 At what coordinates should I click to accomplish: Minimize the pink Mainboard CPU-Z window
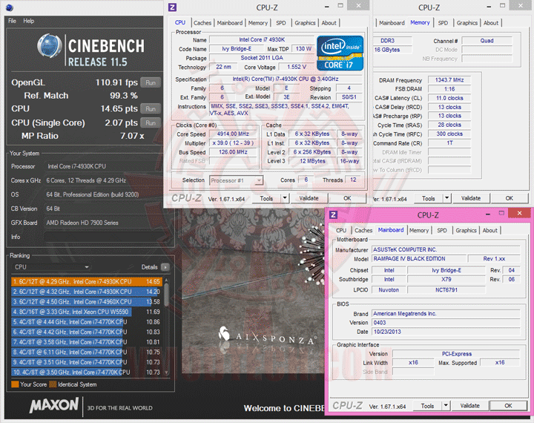(488, 214)
